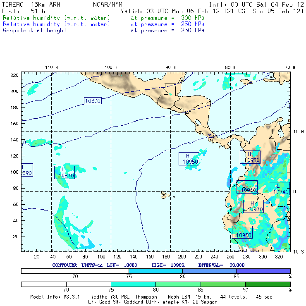Click the 85-90% green lower colorbar swatch
This screenshot has height=306, width=306.
point(223,284)
